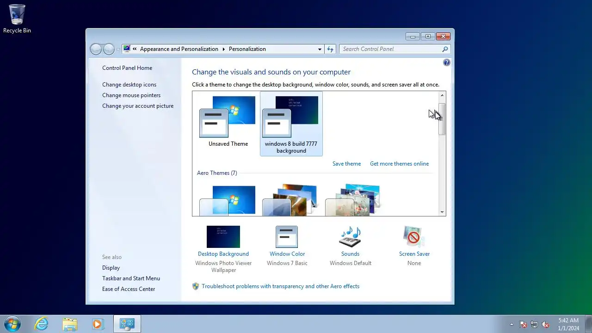Screen dimensions: 592x333
Task: Click the Refresh button beside address bar
Action: (x=330, y=49)
